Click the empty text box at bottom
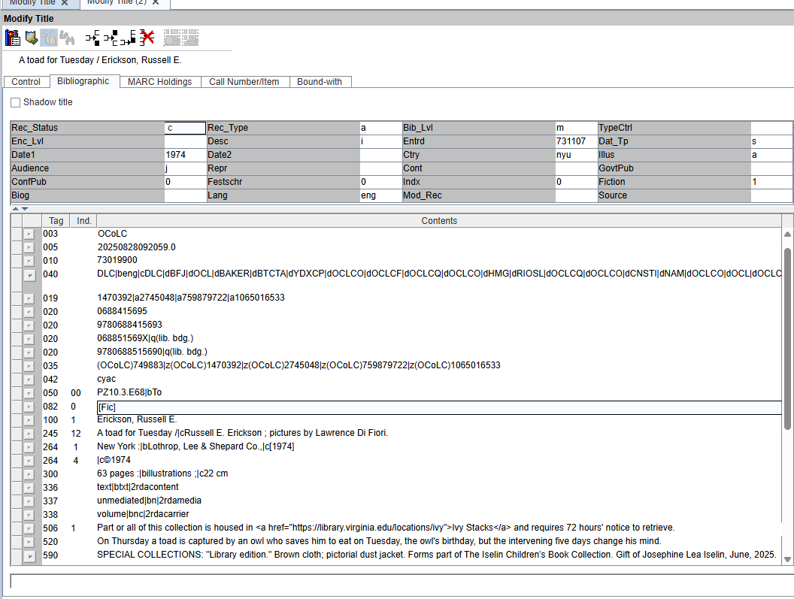The height and width of the screenshot is (599, 794). (x=402, y=581)
